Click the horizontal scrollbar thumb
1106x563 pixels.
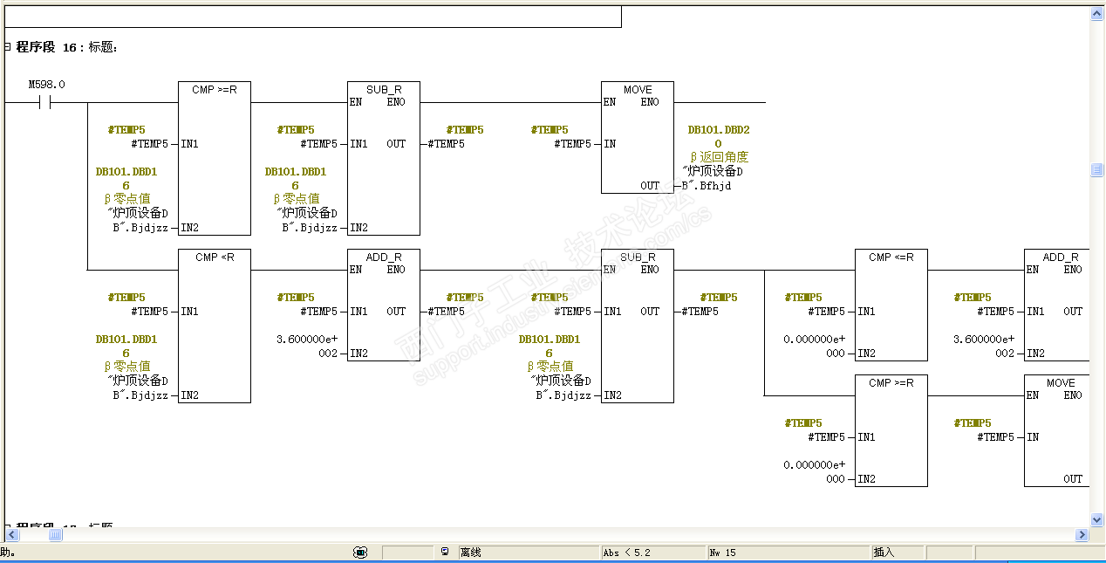55,535
